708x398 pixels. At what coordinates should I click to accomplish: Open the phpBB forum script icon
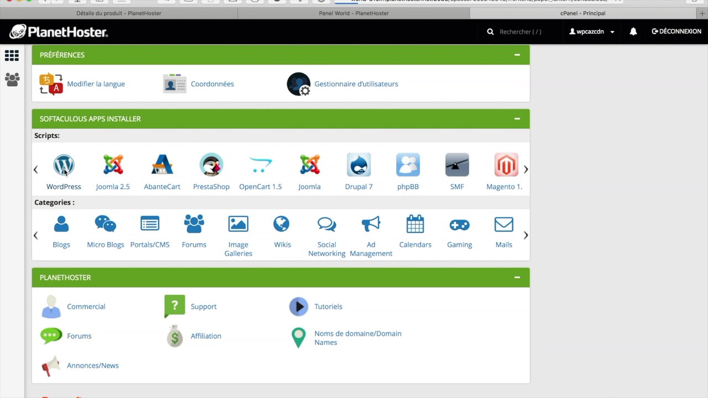click(408, 165)
